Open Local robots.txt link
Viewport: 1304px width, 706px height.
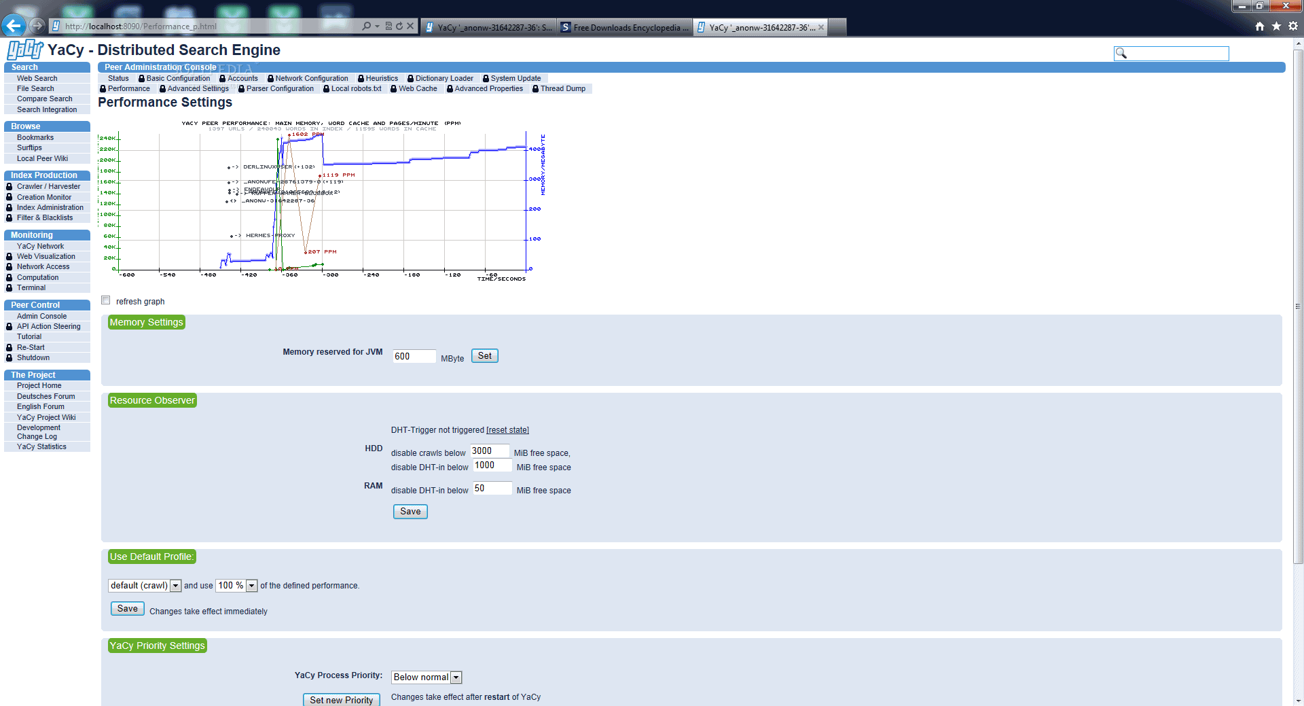356,88
